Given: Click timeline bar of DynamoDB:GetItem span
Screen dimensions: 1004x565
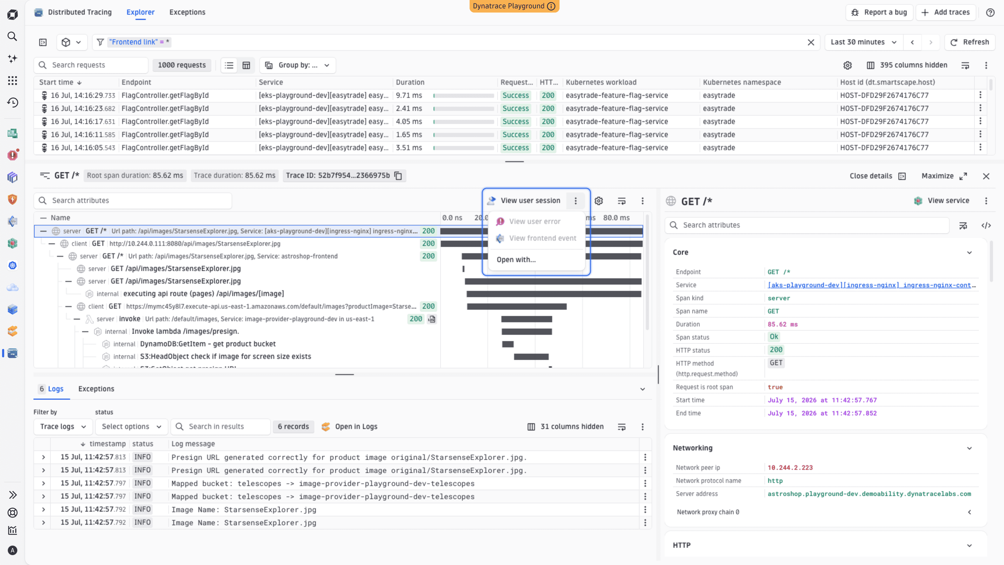Looking at the screenshot, I should point(508,344).
